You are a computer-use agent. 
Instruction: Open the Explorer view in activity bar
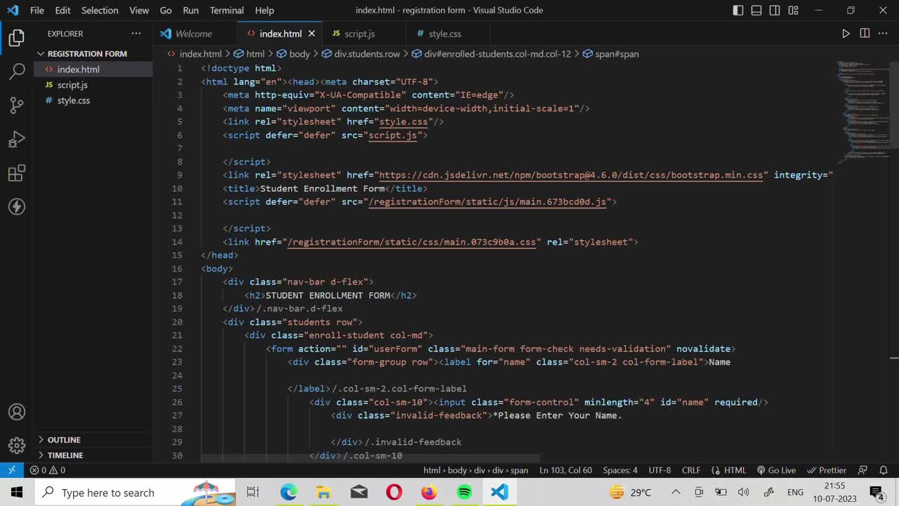[x=17, y=38]
